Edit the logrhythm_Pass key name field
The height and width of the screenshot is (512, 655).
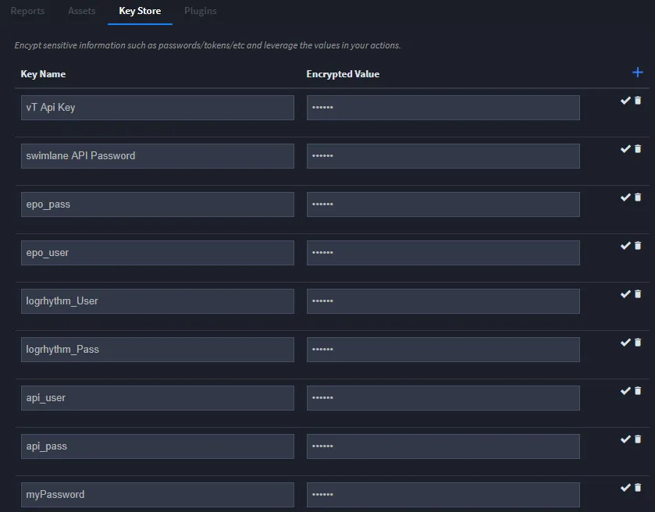[158, 350]
